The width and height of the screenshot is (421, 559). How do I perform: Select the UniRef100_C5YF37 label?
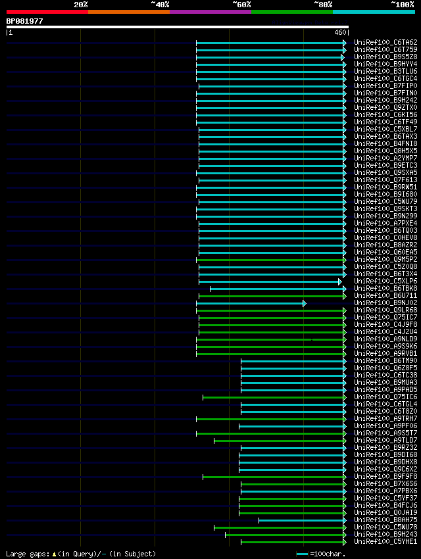(x=385, y=498)
